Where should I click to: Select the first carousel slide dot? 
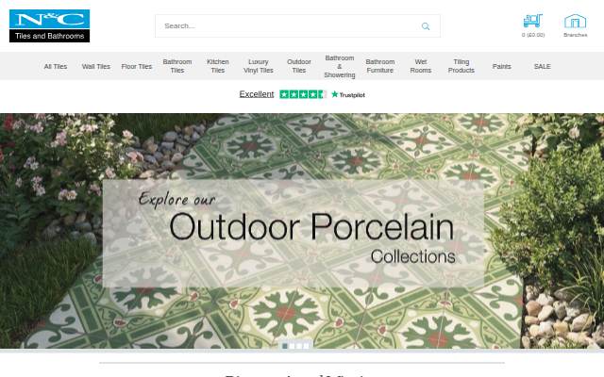point(285,346)
